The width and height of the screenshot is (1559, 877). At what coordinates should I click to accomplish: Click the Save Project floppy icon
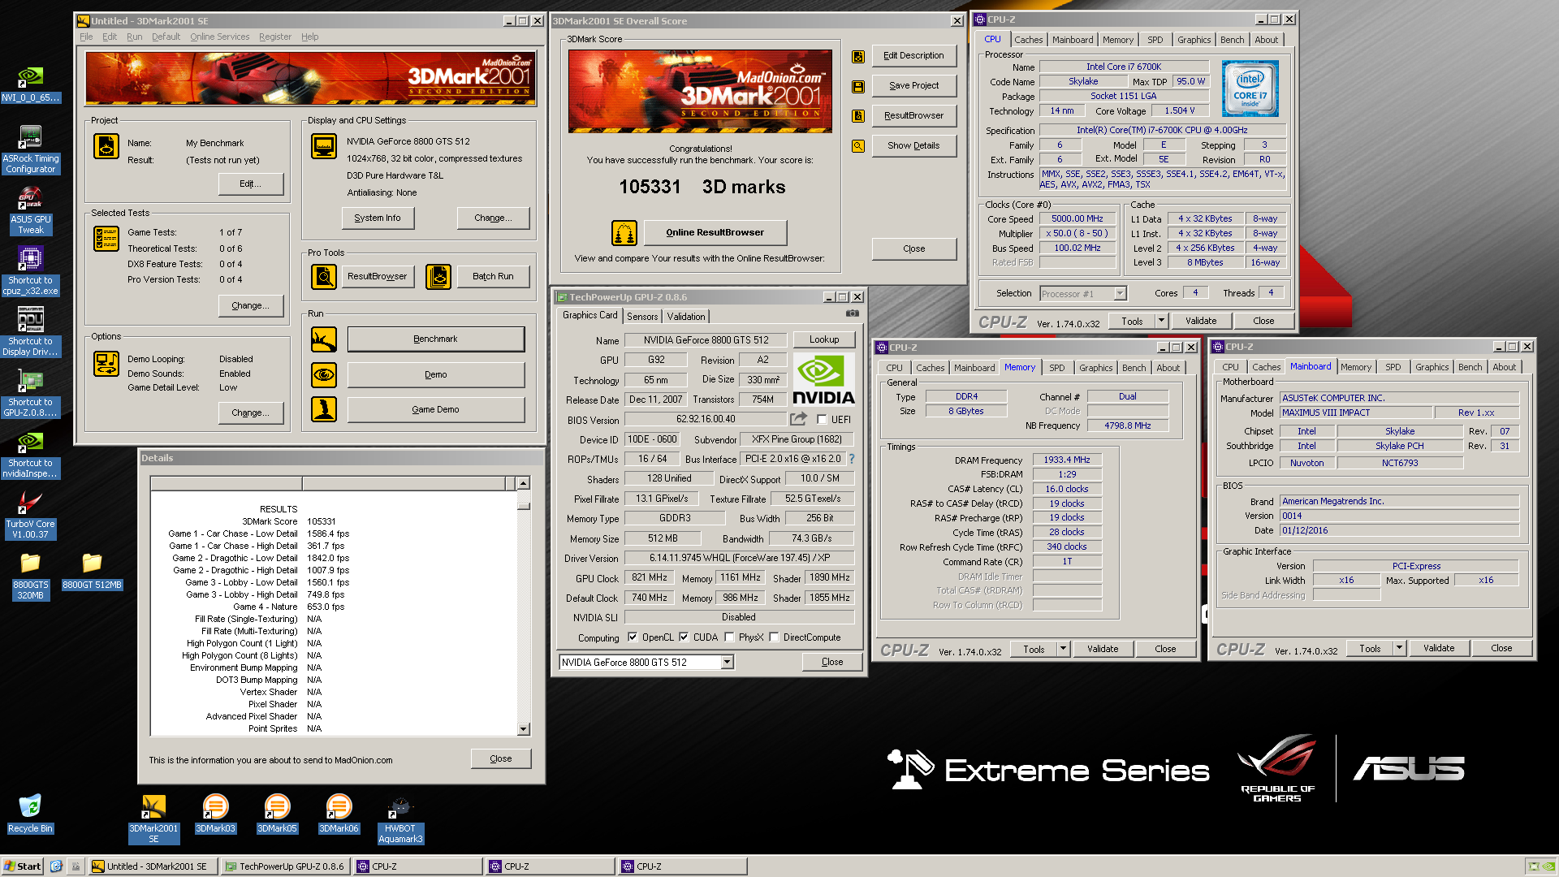click(857, 86)
